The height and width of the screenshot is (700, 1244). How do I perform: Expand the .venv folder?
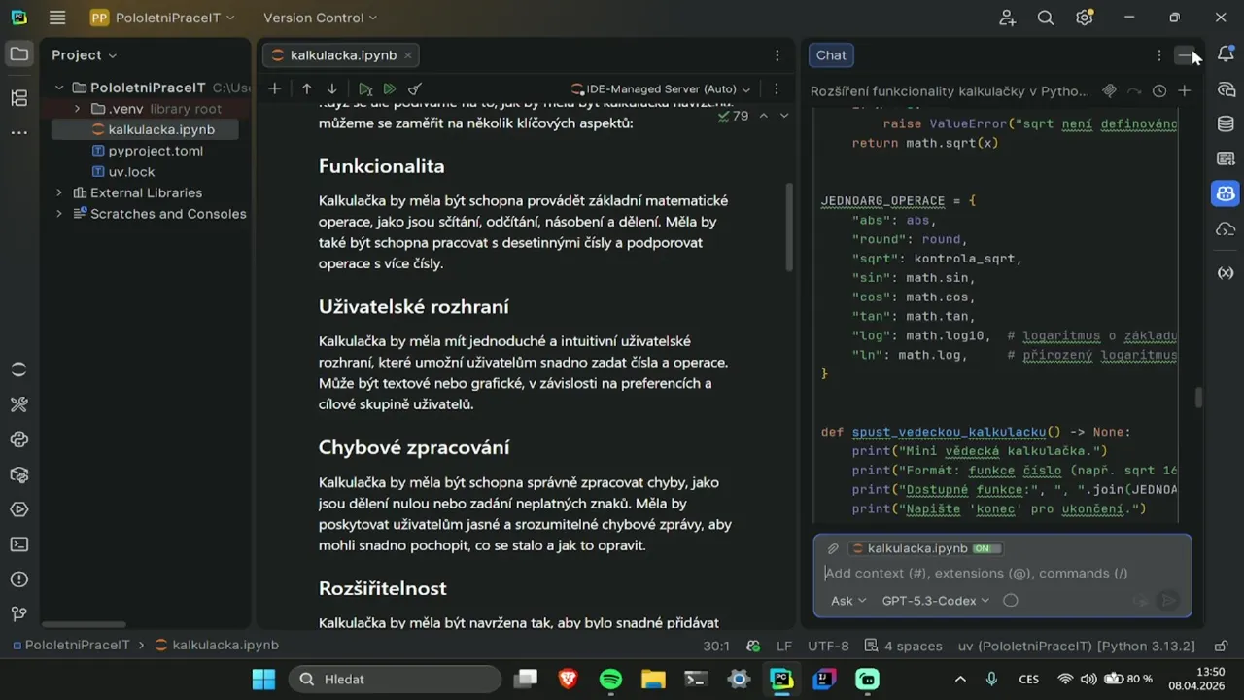point(77,109)
